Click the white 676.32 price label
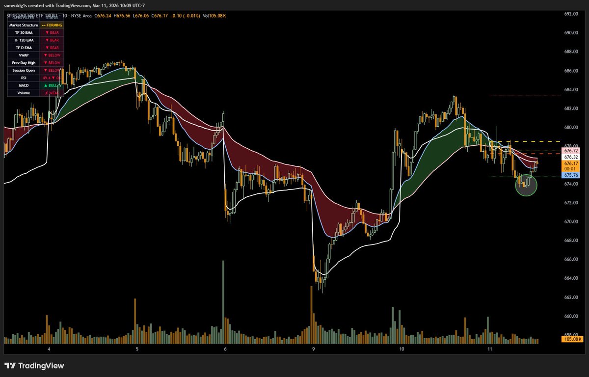The image size is (589, 377). pos(571,157)
